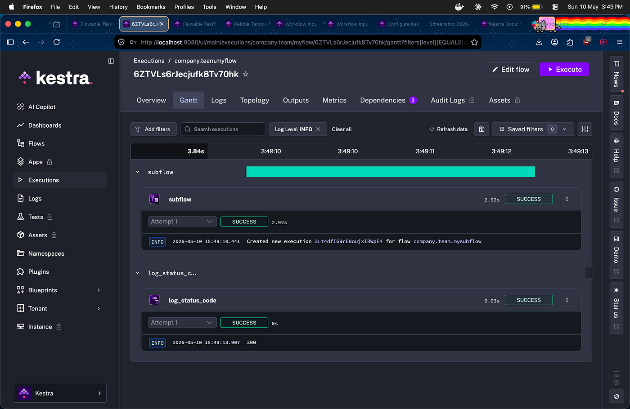Image resolution: width=630 pixels, height=409 pixels.
Task: Click the Kestra logo
Action: 55,78
